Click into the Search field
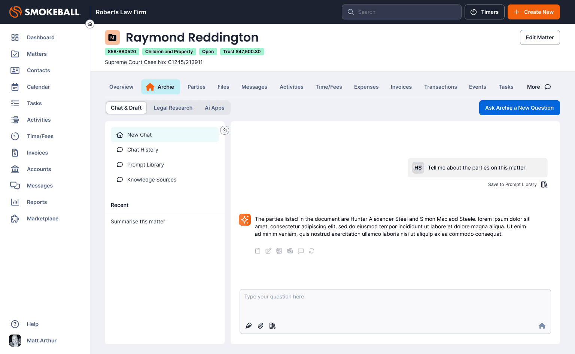 tap(402, 12)
